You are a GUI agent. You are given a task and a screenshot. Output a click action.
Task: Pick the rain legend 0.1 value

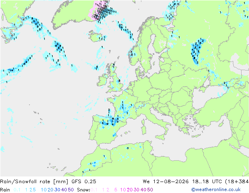tap(17, 190)
